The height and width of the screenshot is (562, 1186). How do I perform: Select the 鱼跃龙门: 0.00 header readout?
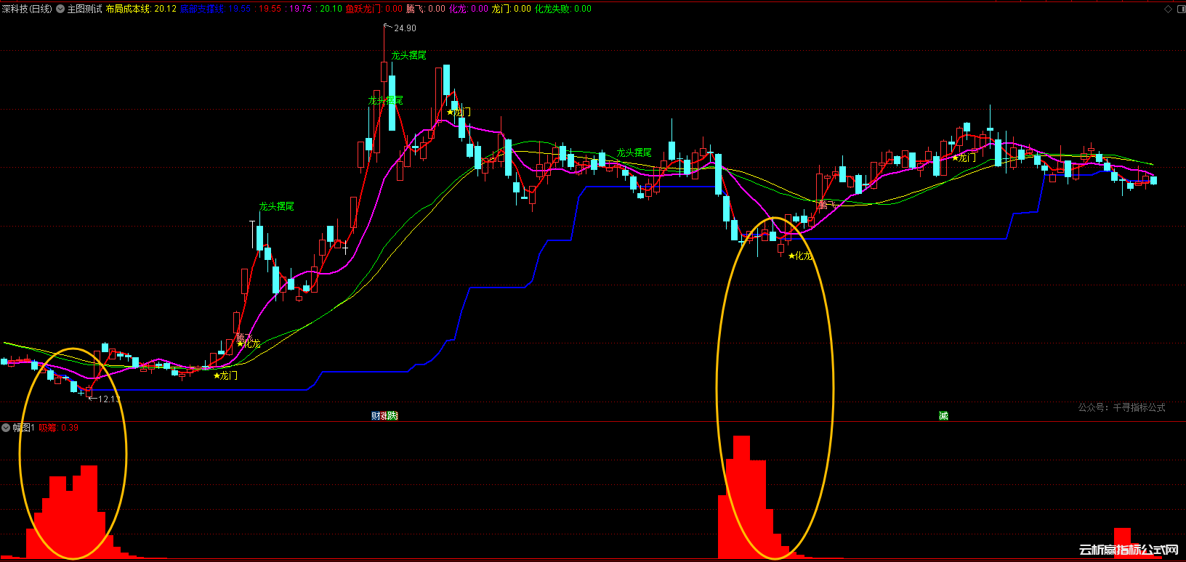[x=374, y=9]
